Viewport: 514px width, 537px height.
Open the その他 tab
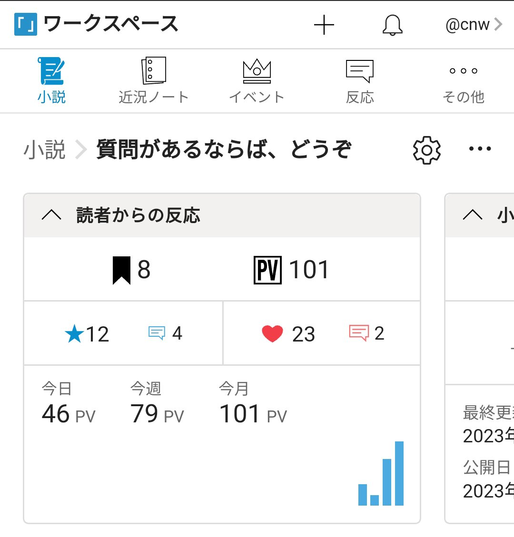(x=463, y=81)
